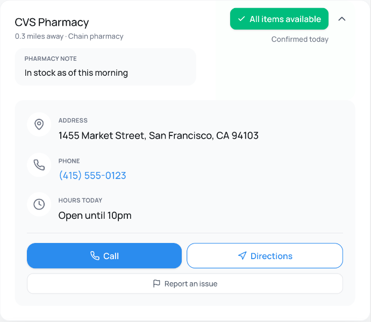Click the clock icon for hours
Image resolution: width=371 pixels, height=322 pixels.
point(39,204)
